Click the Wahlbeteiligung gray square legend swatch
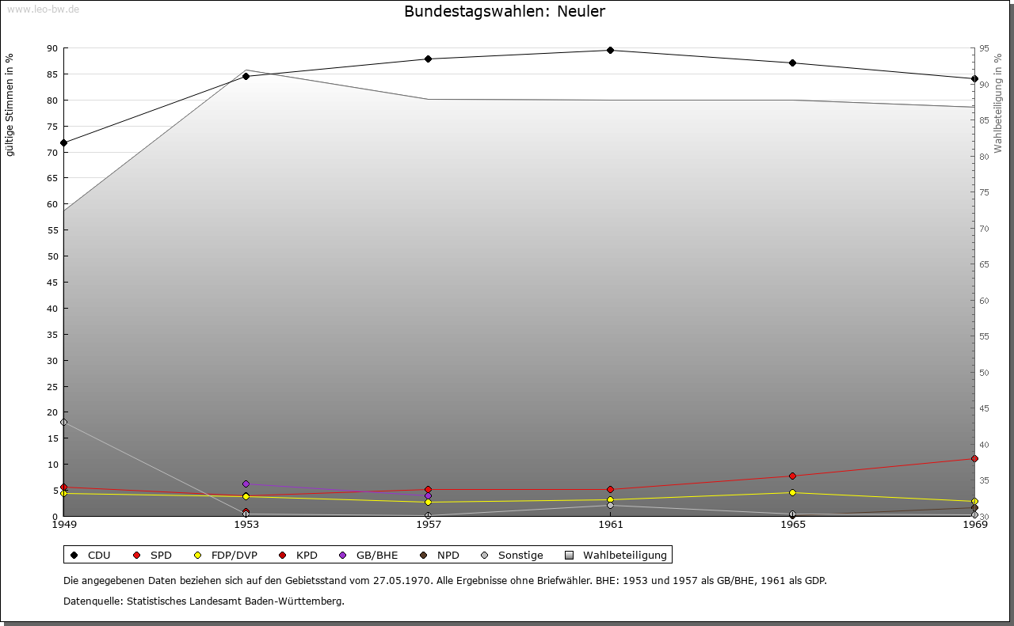The height and width of the screenshot is (626, 1014). 569,556
